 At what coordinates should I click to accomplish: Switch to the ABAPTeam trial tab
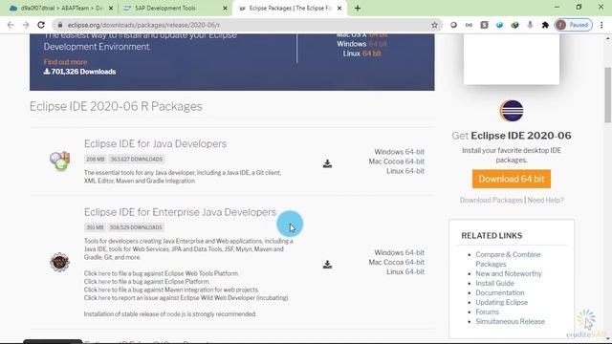pos(61,8)
